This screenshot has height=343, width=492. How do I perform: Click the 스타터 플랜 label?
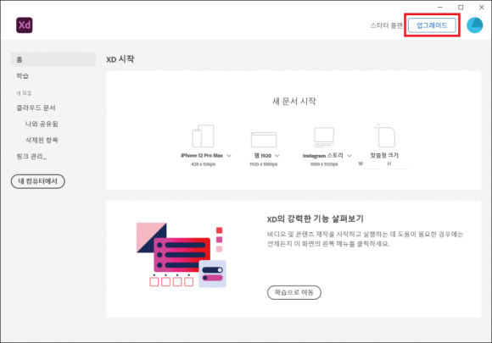386,25
